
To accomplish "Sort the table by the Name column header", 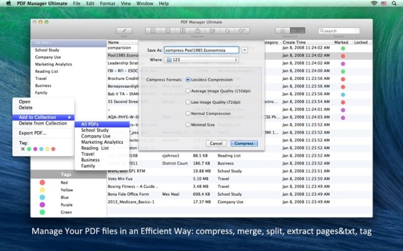I will pos(123,43).
